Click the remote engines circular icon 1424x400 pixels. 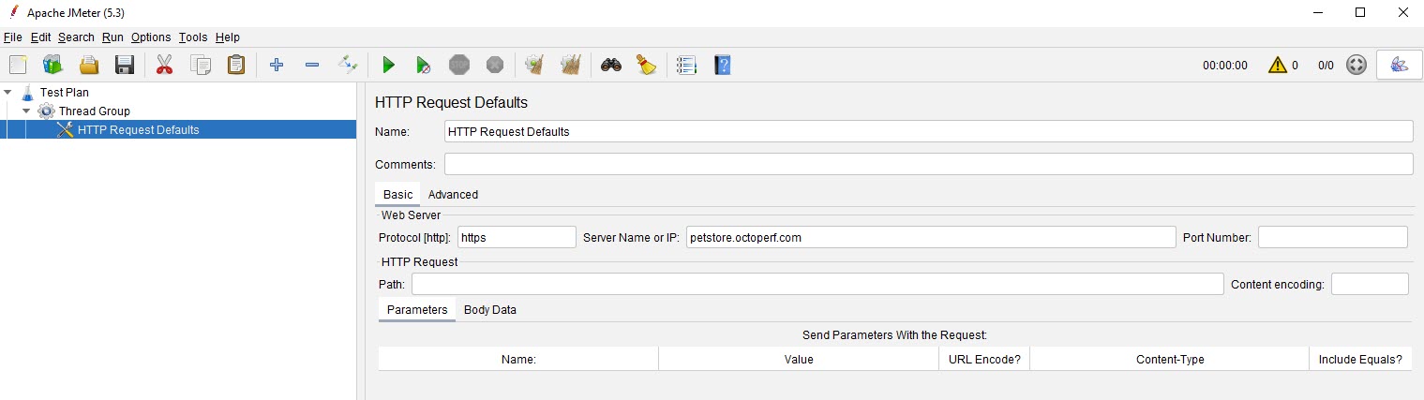coord(1356,66)
